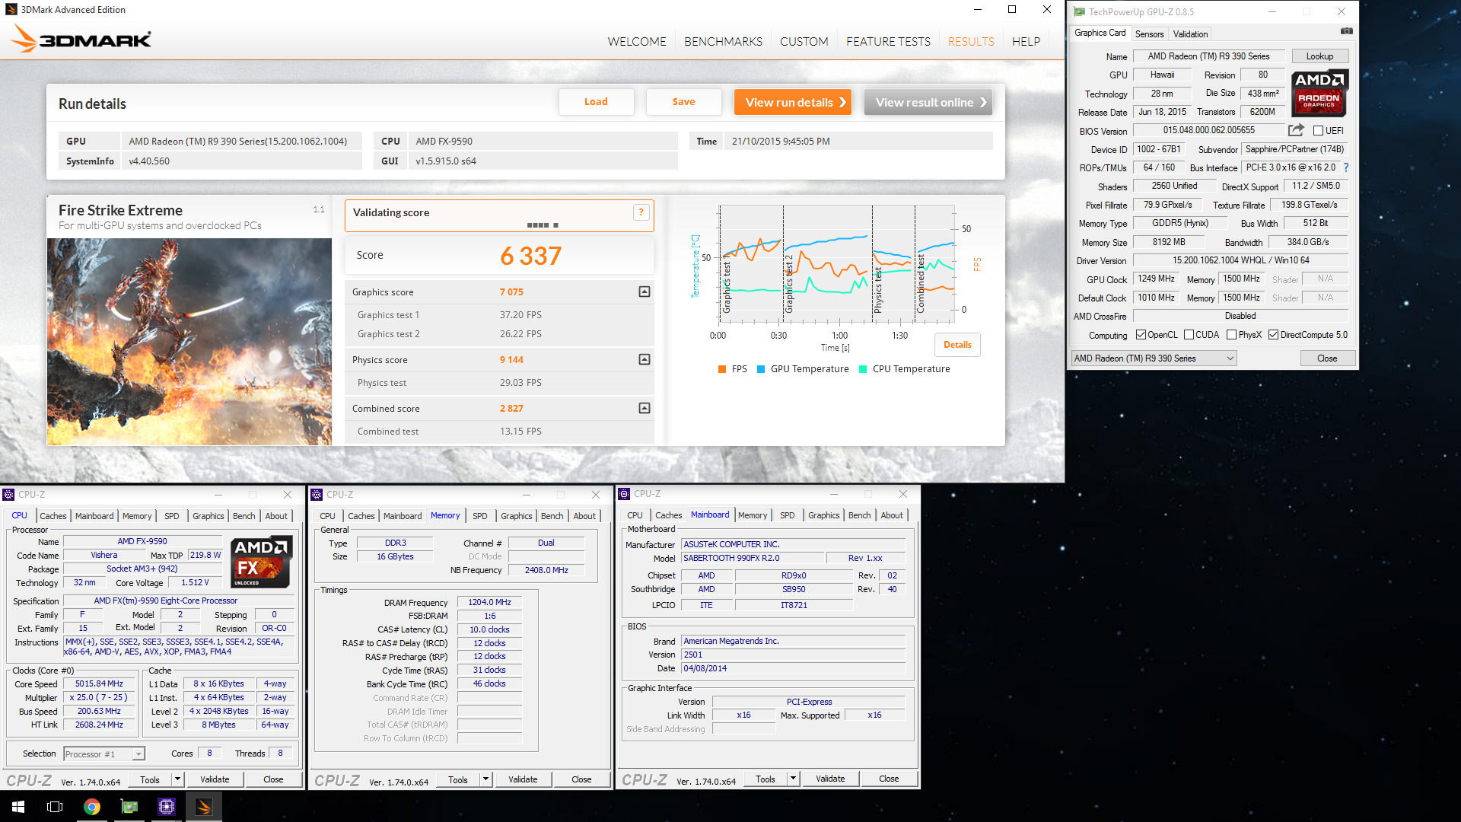Open the Processor #1 selection dropdown
Screen dimensions: 1461x822
click(x=104, y=754)
